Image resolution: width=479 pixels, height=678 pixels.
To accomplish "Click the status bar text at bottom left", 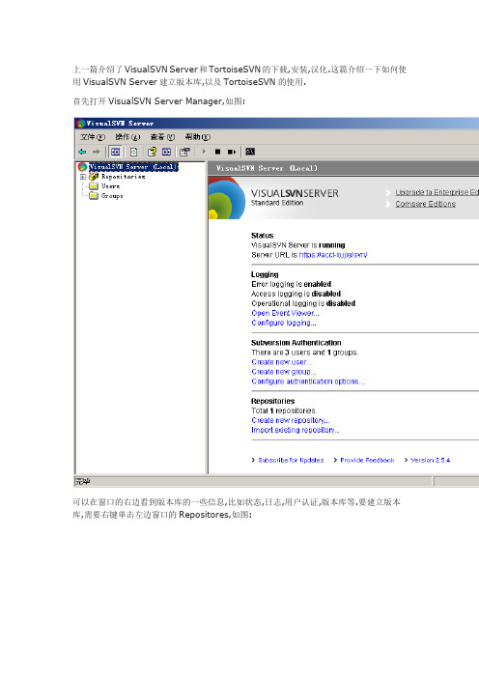I will (83, 482).
